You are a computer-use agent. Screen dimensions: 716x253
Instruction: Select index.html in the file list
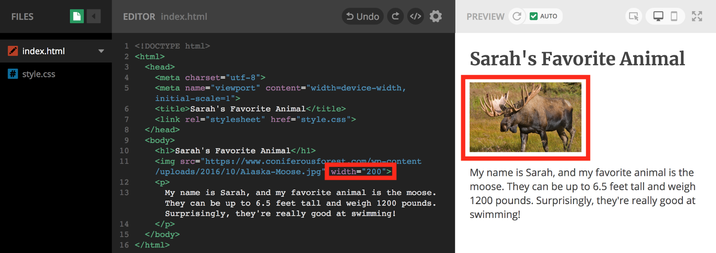coord(43,51)
